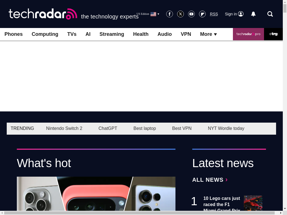Open trending topic Best VPN
Image resolution: width=287 pixels, height=215 pixels.
click(x=182, y=128)
